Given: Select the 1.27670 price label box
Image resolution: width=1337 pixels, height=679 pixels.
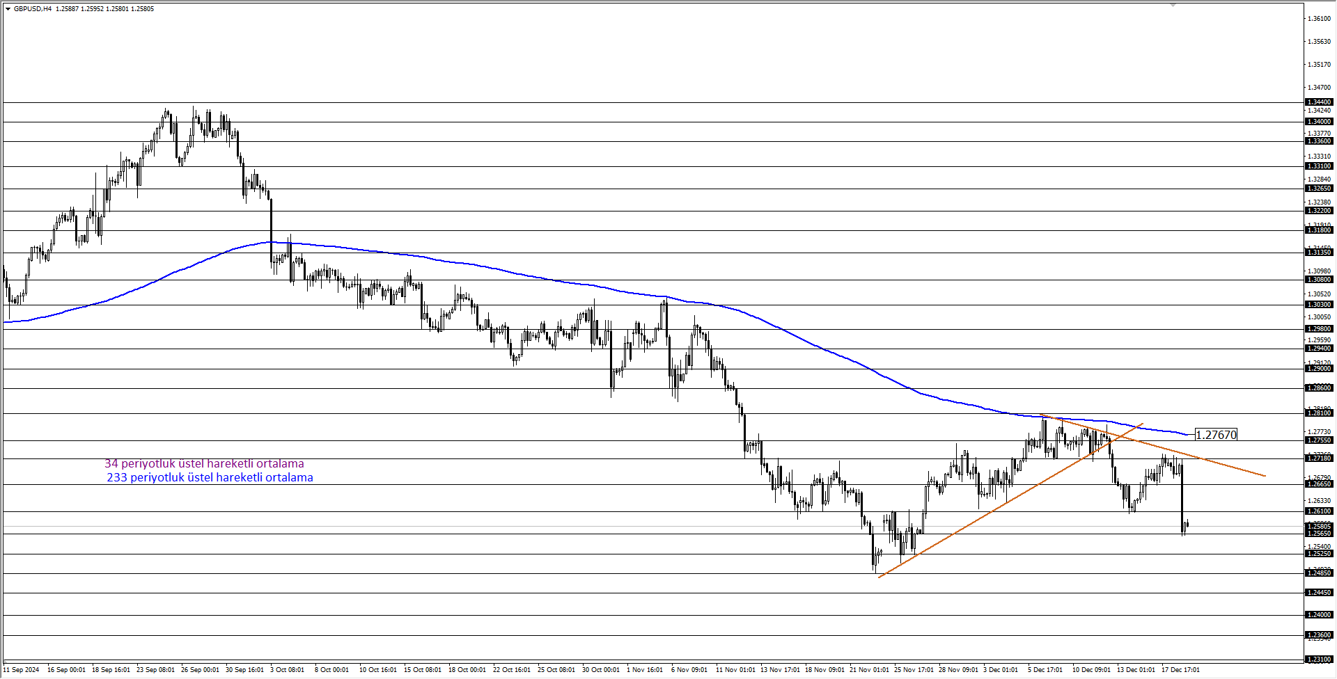Looking at the screenshot, I should point(1216,435).
